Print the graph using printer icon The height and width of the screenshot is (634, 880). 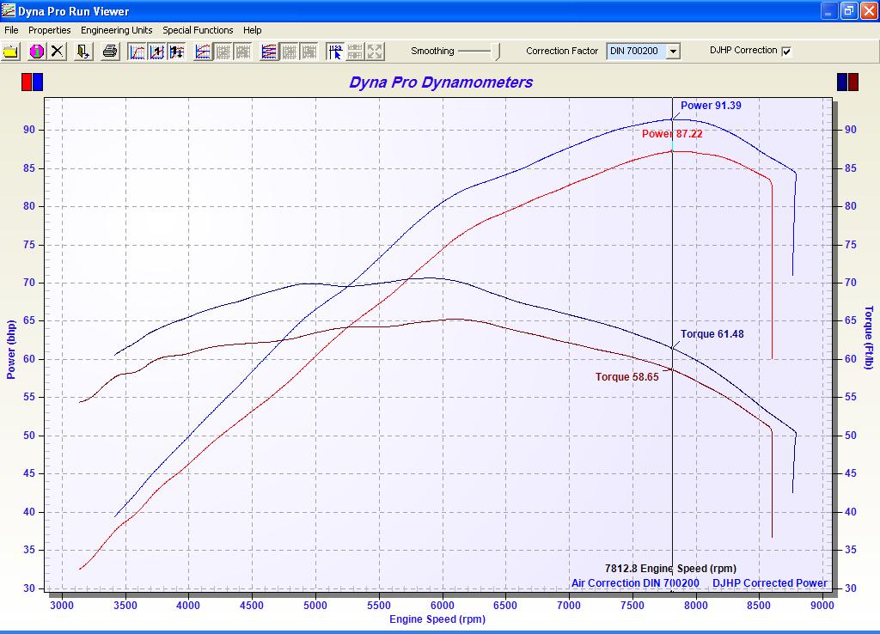click(110, 52)
